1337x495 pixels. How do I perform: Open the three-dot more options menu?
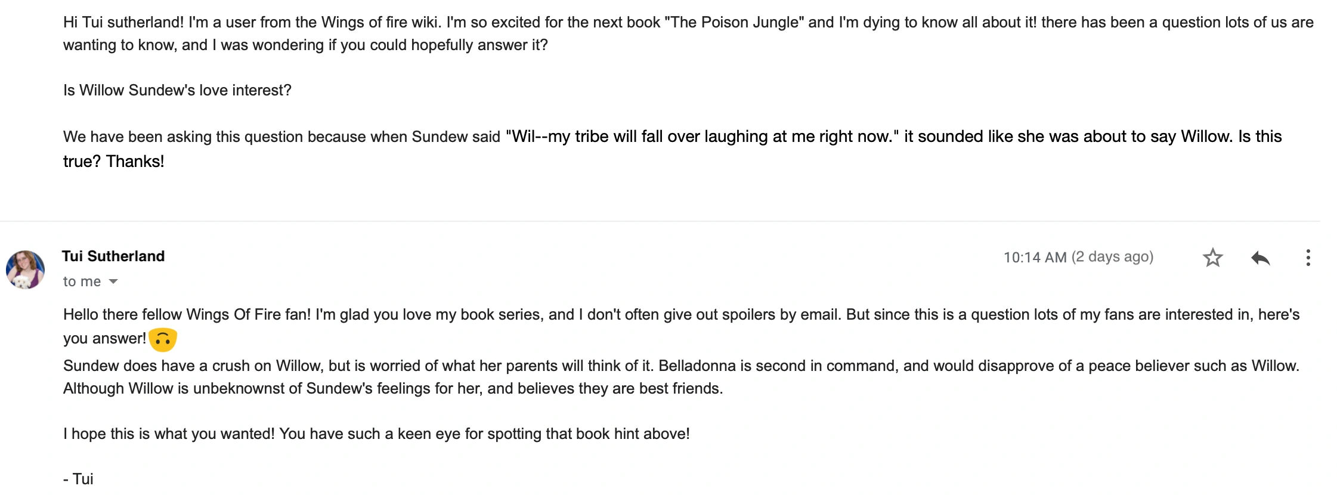[1308, 258]
